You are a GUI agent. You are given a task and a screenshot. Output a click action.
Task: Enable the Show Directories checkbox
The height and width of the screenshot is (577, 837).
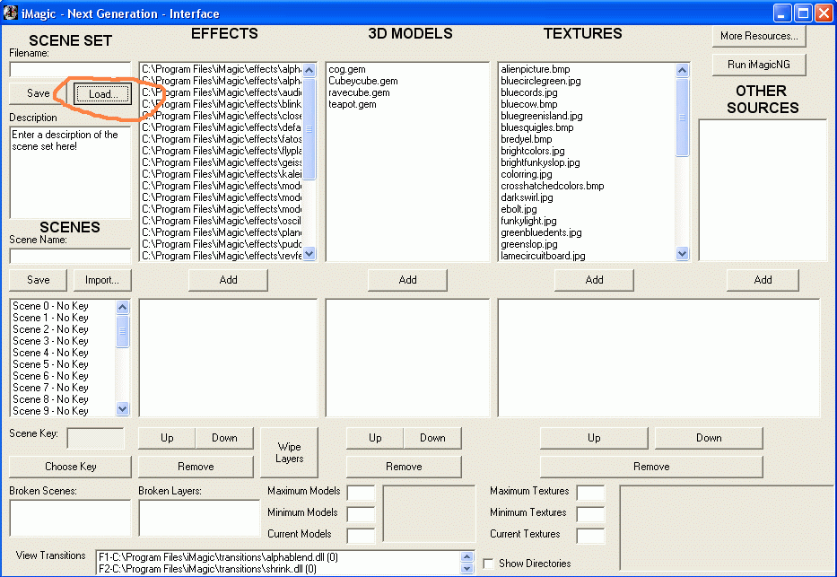point(488,564)
